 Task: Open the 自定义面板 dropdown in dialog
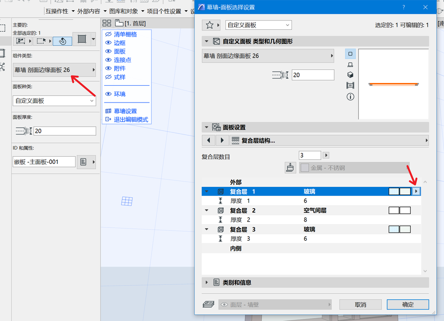[x=259, y=25]
